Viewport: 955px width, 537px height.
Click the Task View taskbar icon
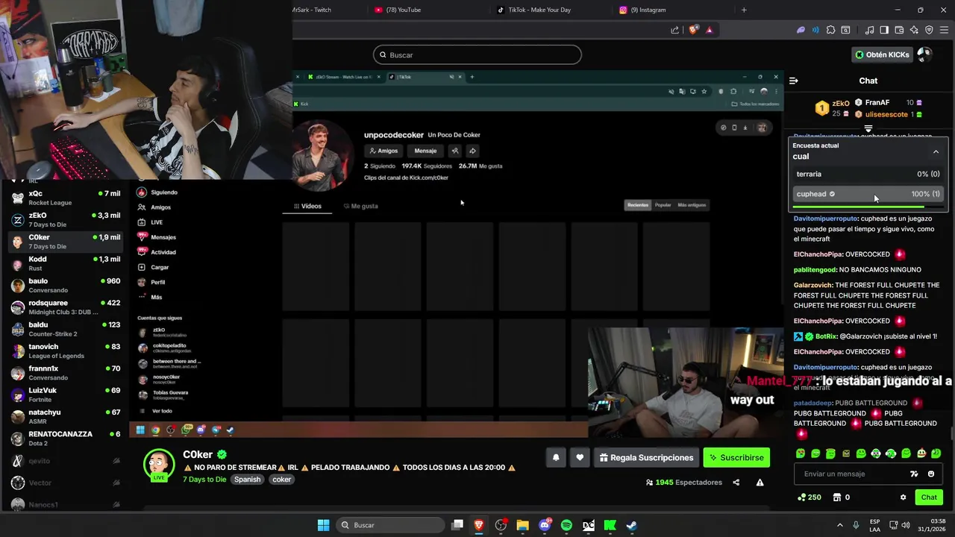[457, 525]
